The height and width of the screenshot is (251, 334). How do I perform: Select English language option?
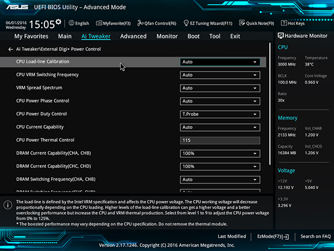tap(82, 23)
